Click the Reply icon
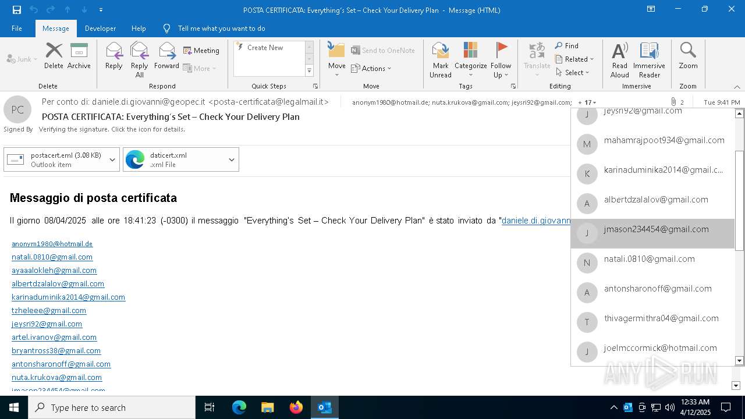 [114, 56]
